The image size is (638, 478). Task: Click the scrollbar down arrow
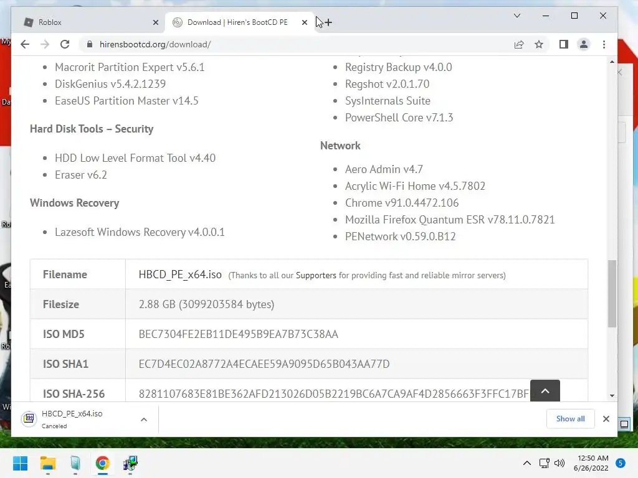pyautogui.click(x=612, y=395)
